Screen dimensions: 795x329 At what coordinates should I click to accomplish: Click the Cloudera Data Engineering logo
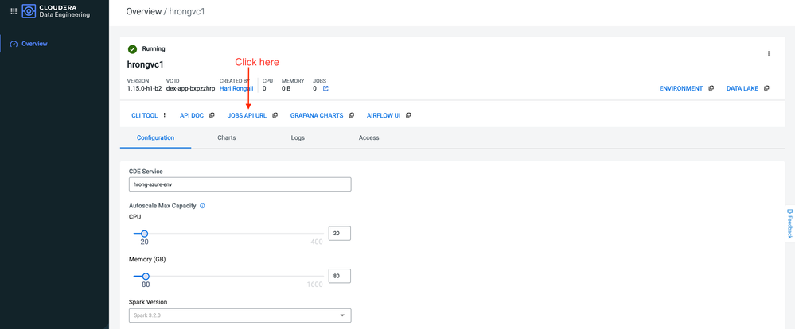click(56, 10)
